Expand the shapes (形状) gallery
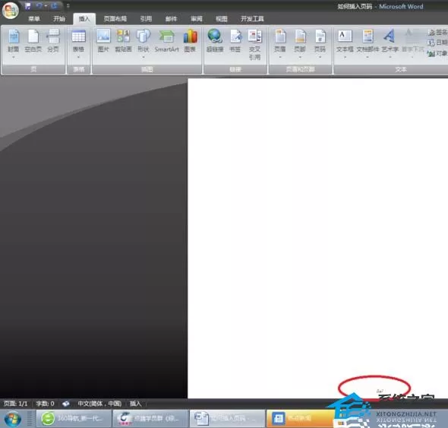 point(144,43)
